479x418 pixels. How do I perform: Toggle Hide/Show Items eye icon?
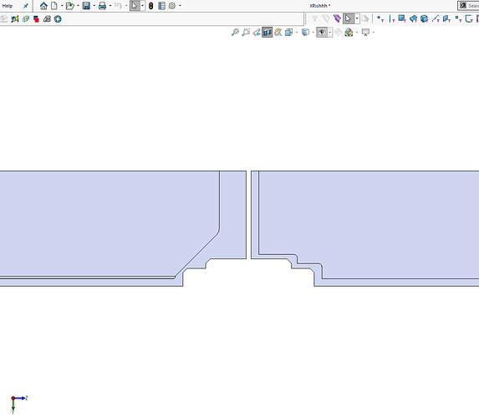322,32
